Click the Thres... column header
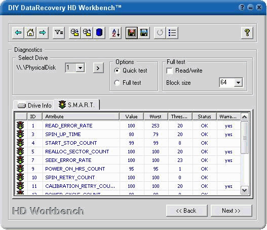 tap(180, 117)
